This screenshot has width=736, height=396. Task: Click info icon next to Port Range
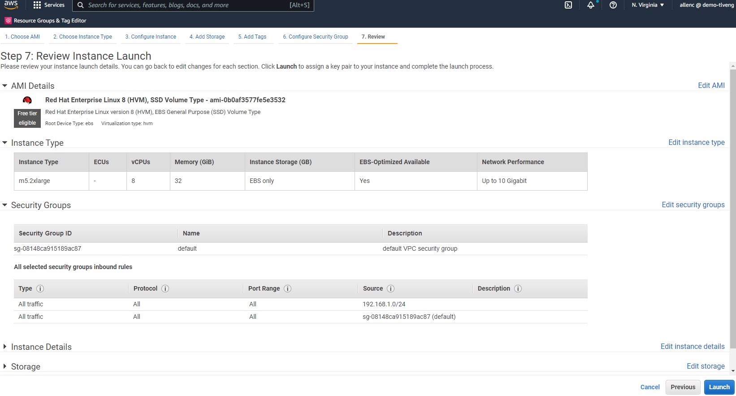click(x=288, y=289)
